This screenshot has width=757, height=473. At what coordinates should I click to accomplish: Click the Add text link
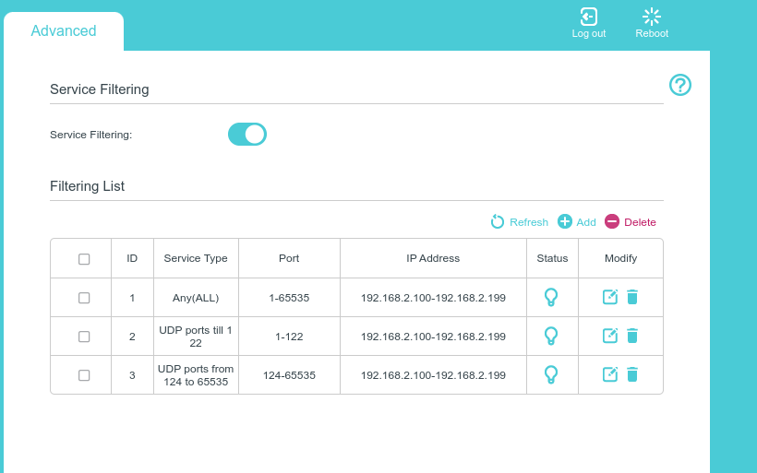click(x=586, y=222)
